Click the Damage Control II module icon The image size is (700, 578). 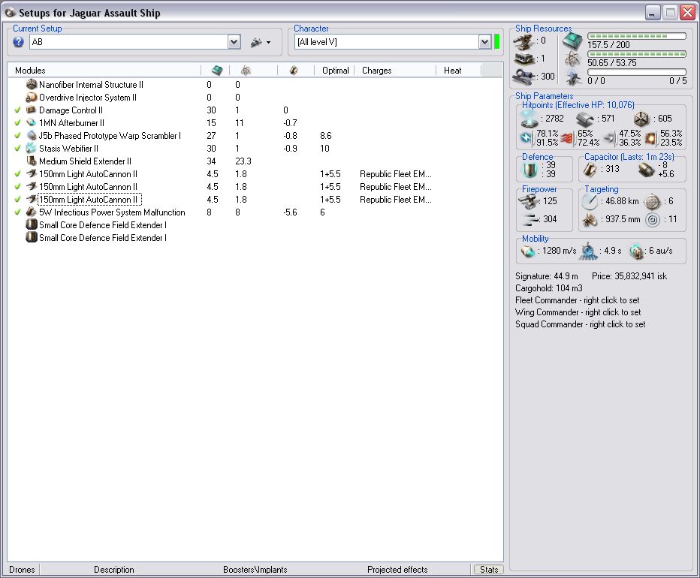32,110
